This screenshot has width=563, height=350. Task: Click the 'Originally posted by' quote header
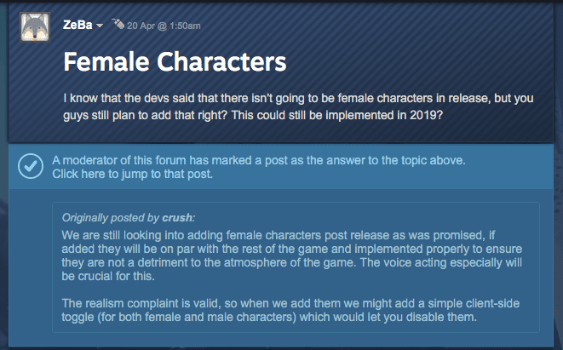128,217
